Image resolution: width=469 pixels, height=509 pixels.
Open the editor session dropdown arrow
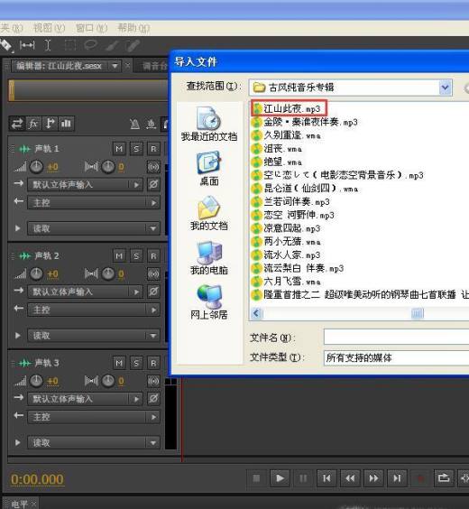point(115,66)
